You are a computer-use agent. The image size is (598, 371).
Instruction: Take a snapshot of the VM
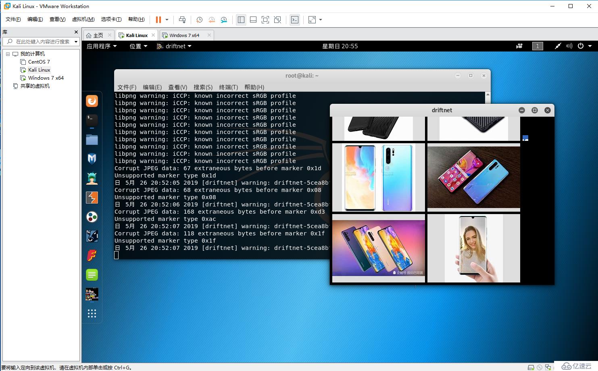tap(199, 20)
